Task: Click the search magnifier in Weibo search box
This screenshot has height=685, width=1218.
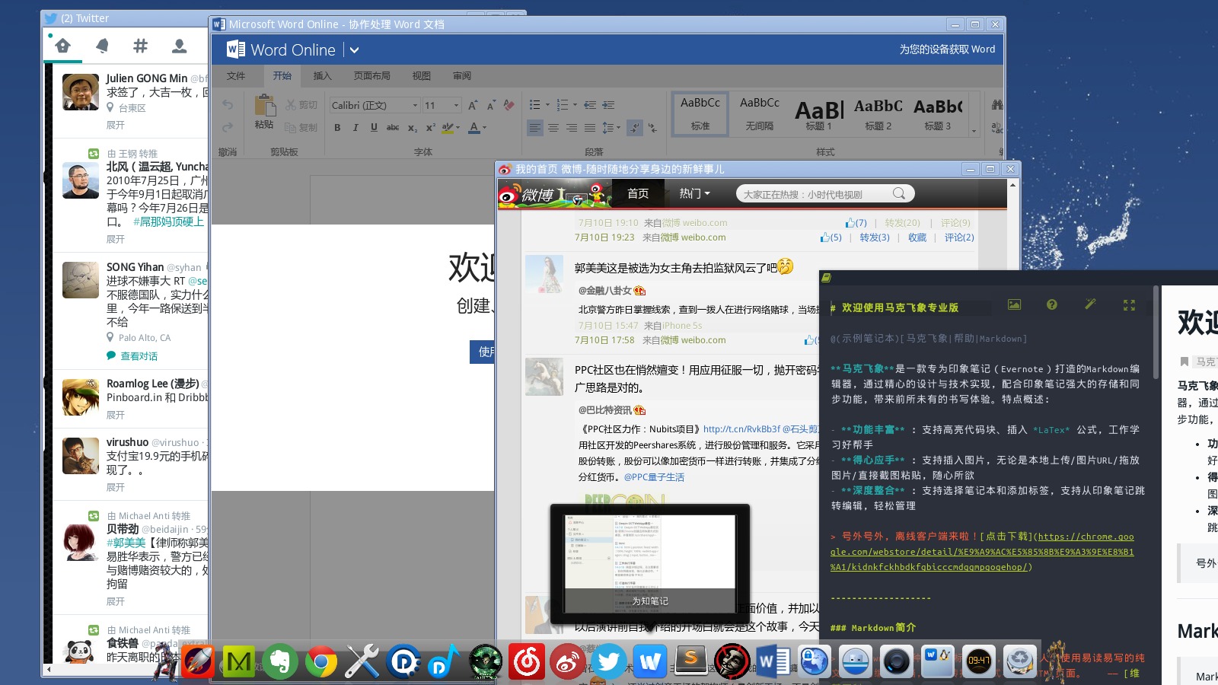Action: 899,193
